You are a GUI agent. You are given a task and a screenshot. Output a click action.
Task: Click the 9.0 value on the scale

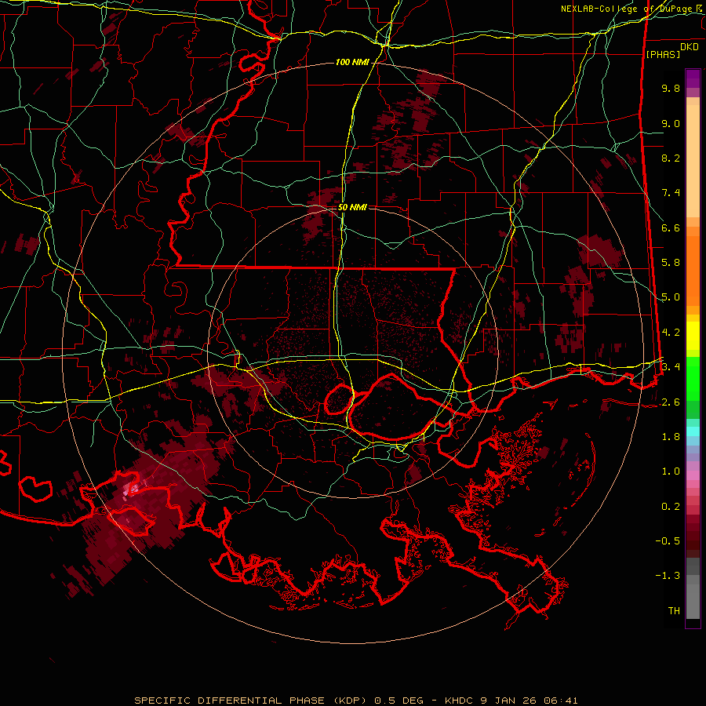(x=671, y=123)
